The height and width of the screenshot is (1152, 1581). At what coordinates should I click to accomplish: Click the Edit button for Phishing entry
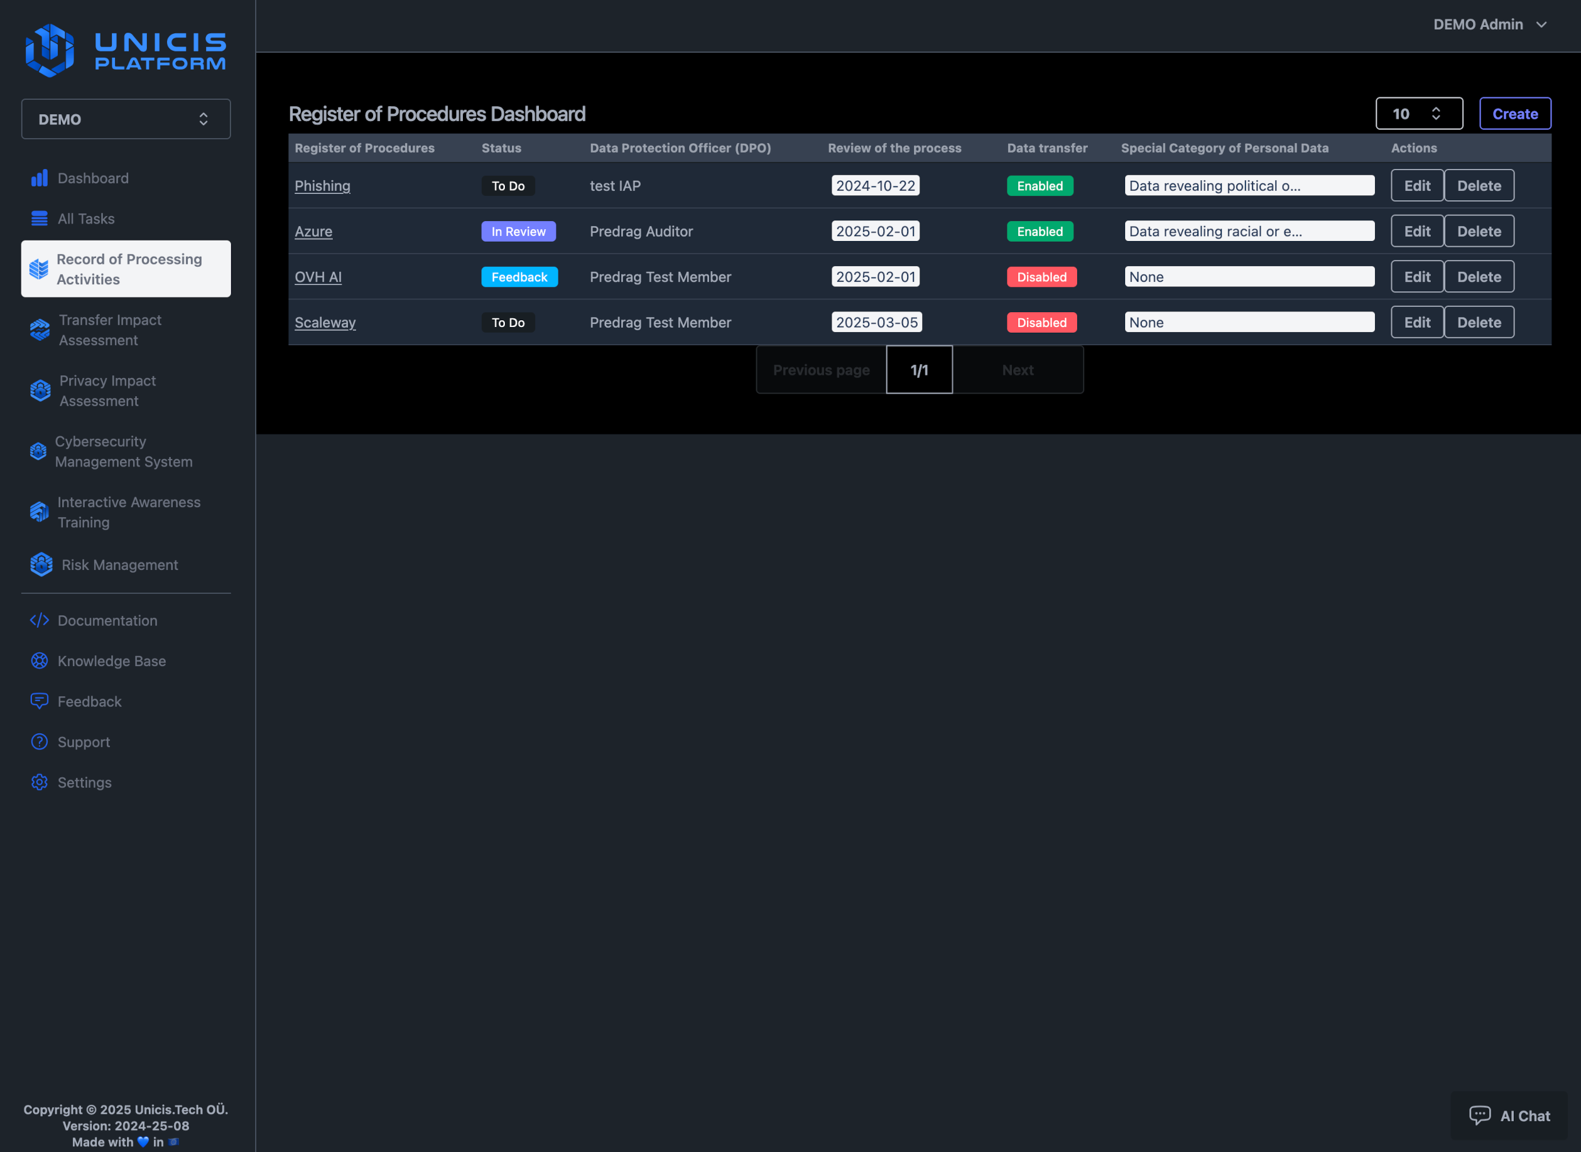[x=1418, y=185]
